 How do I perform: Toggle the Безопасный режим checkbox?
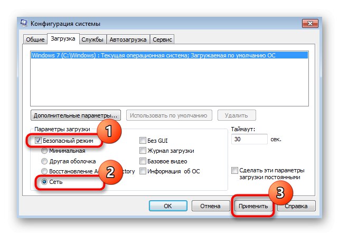[x=38, y=141]
